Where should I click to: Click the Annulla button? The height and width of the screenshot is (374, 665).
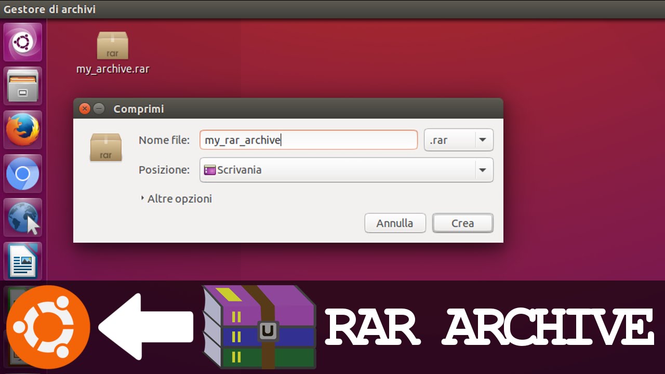[x=395, y=223]
